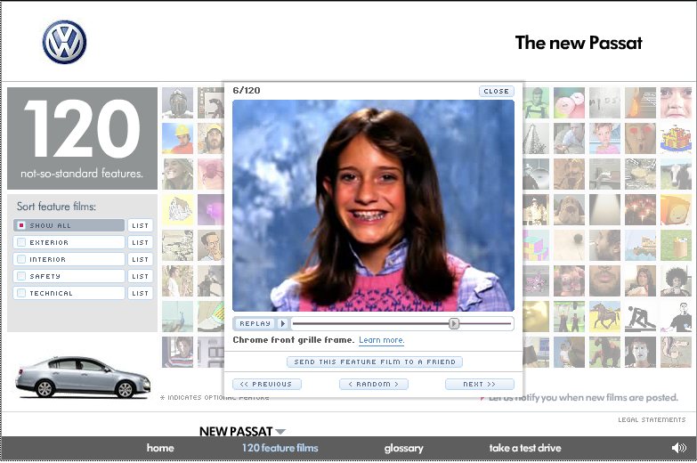Open the Rubik's cube thumbnail
Viewport: 697px width, 463px height.
pos(536,245)
